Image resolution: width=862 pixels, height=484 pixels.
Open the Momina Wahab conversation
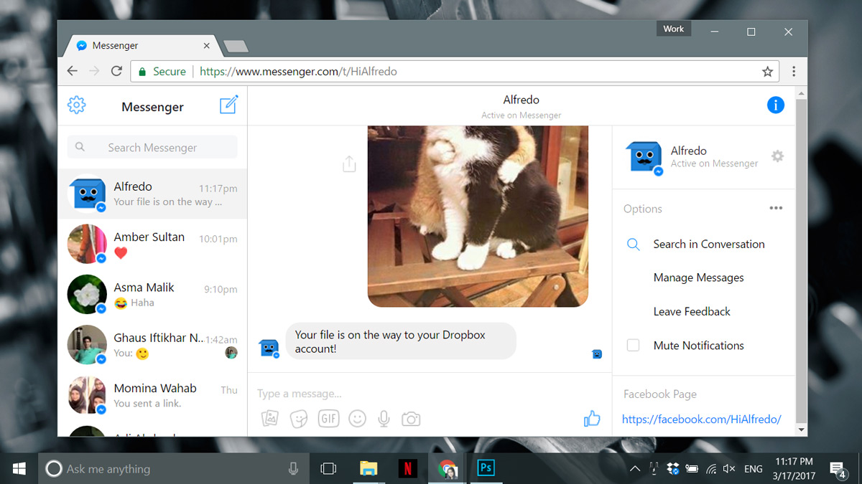tap(152, 395)
